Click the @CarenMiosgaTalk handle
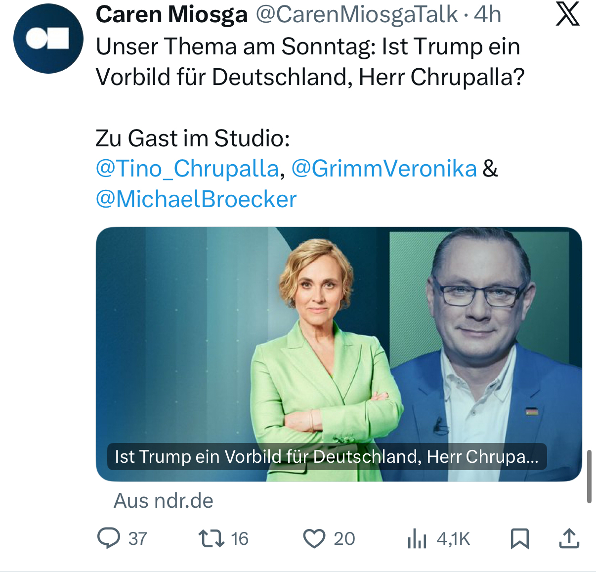 coord(357,14)
